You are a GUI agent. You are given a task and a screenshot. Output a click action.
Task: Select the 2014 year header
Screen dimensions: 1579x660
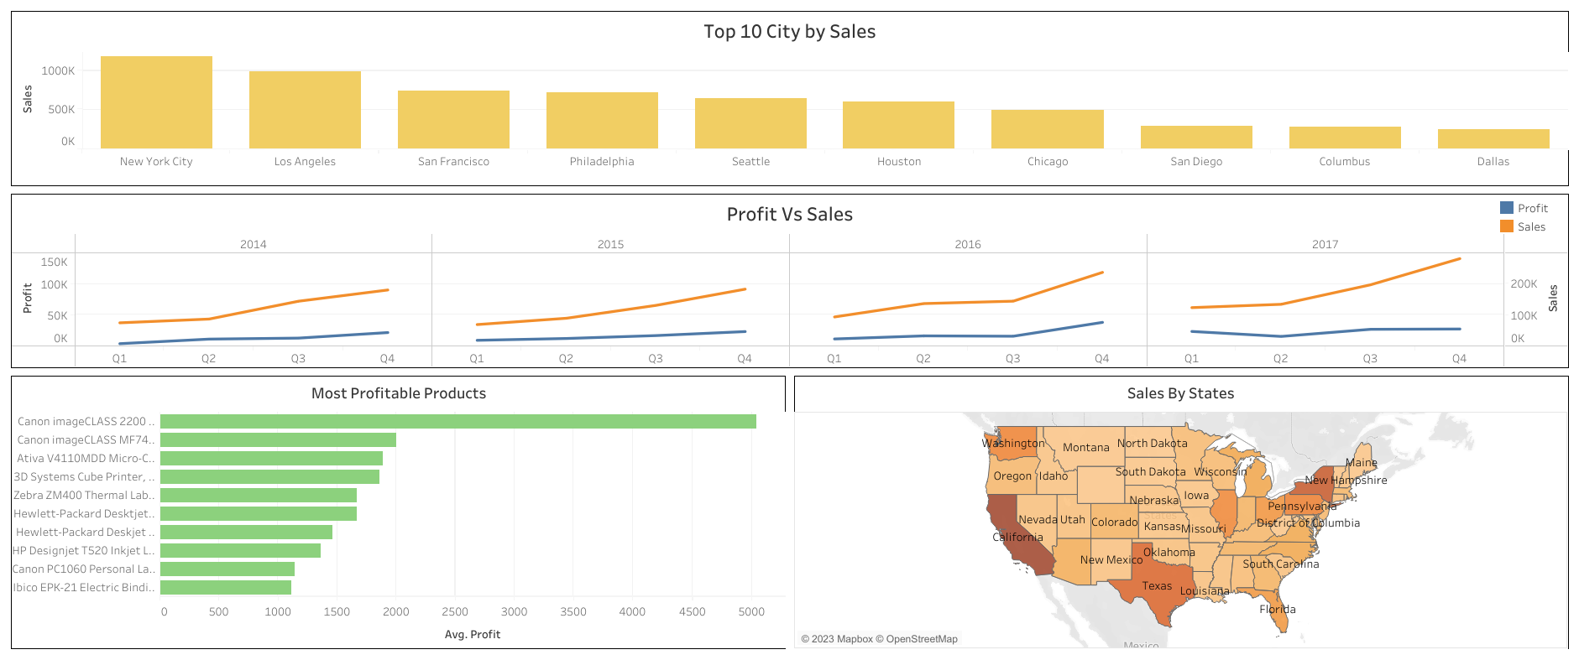tap(254, 244)
